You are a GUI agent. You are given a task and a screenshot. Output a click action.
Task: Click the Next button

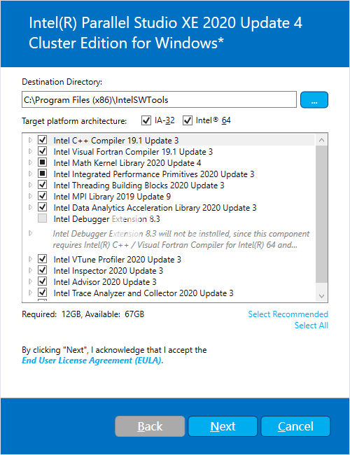(x=223, y=426)
